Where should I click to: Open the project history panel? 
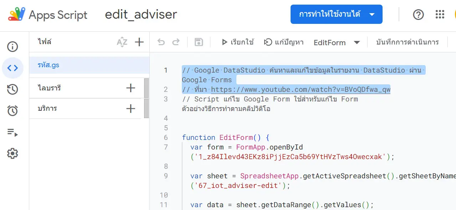(13, 89)
